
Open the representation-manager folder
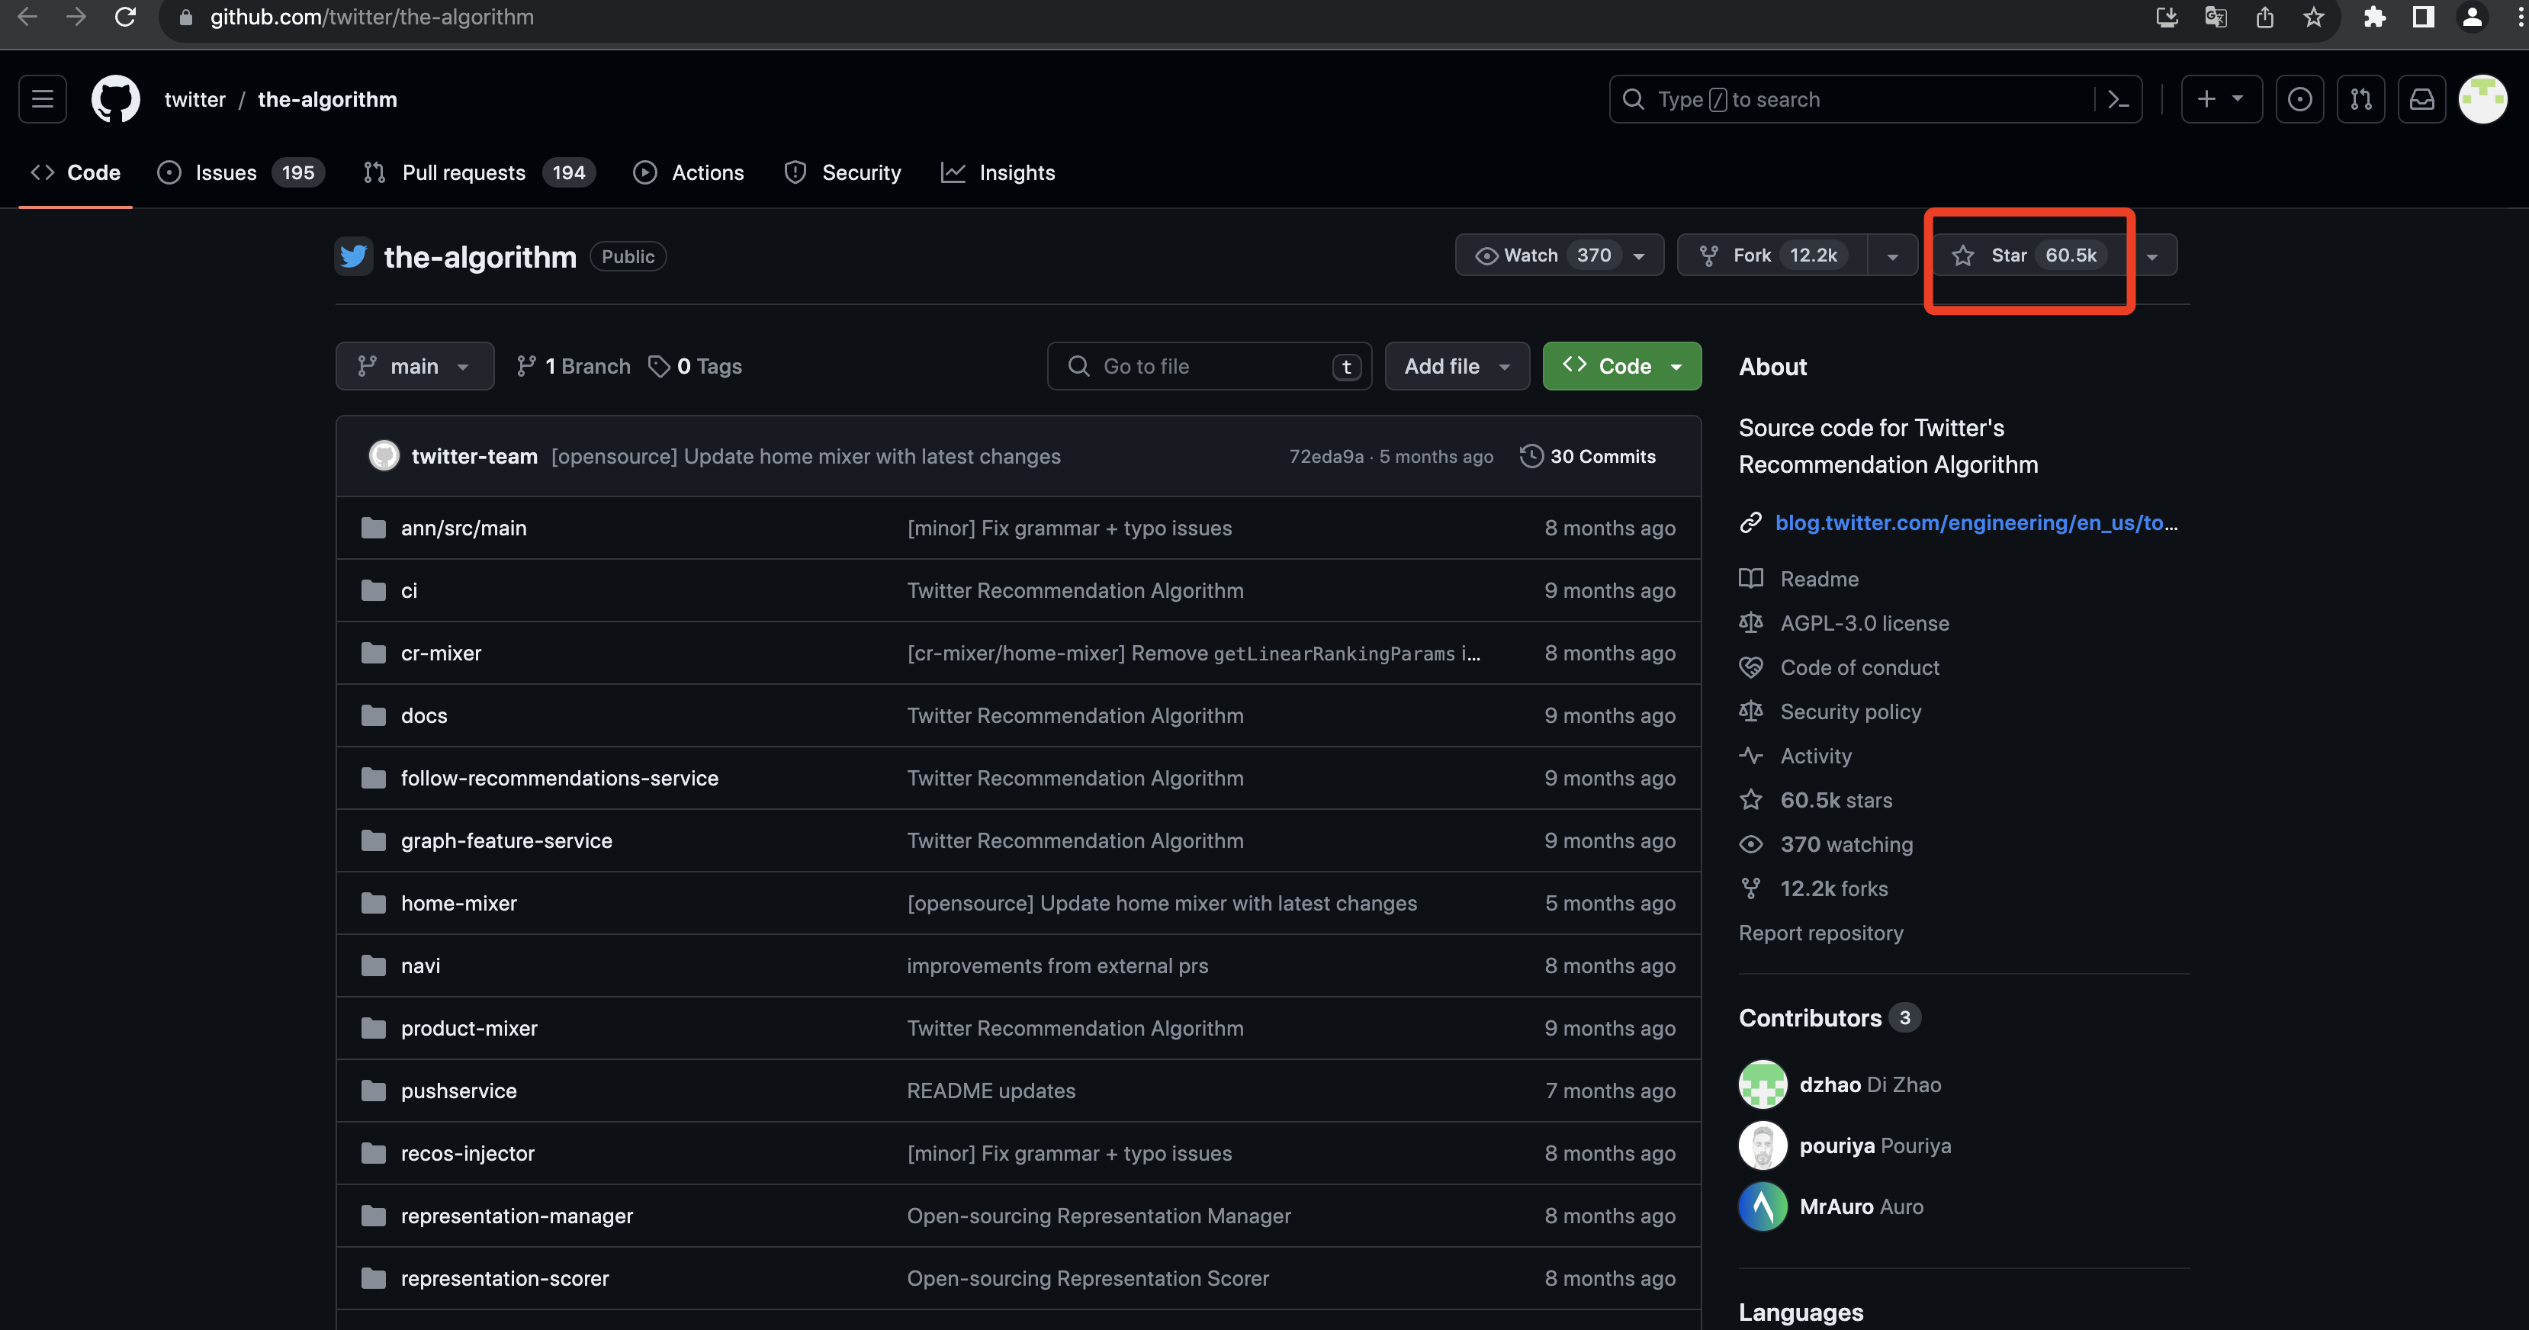click(516, 1216)
